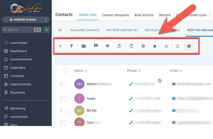The height and width of the screenshot is (139, 213).
Task: Click the Add Tag icon
Action: tap(119, 46)
